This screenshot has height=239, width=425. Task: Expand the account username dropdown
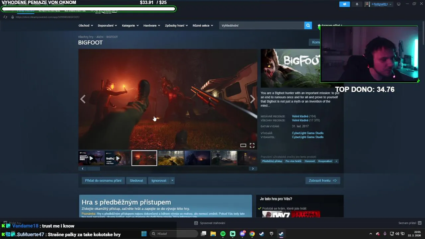[382, 4]
